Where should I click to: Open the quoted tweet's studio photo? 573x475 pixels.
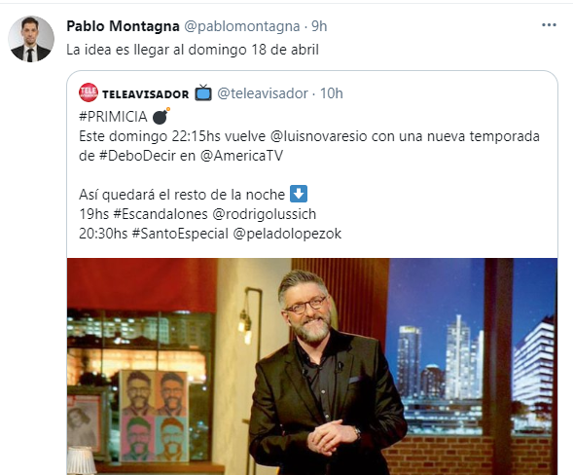312,366
